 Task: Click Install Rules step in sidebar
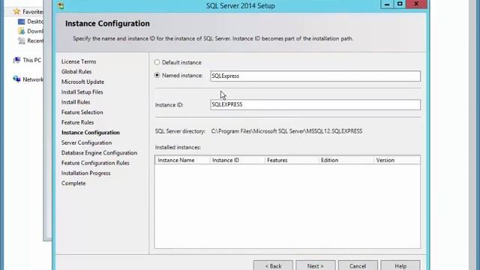tap(76, 102)
